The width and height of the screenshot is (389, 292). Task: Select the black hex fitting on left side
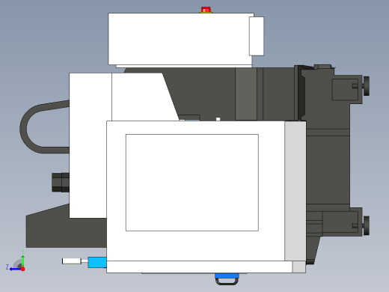coord(61,183)
